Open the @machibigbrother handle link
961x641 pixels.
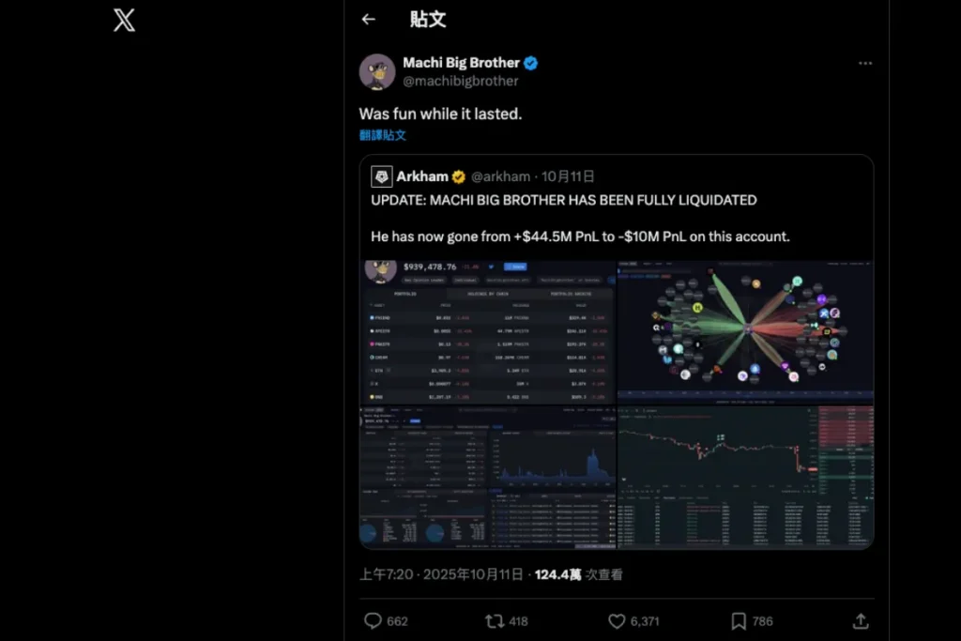point(460,81)
